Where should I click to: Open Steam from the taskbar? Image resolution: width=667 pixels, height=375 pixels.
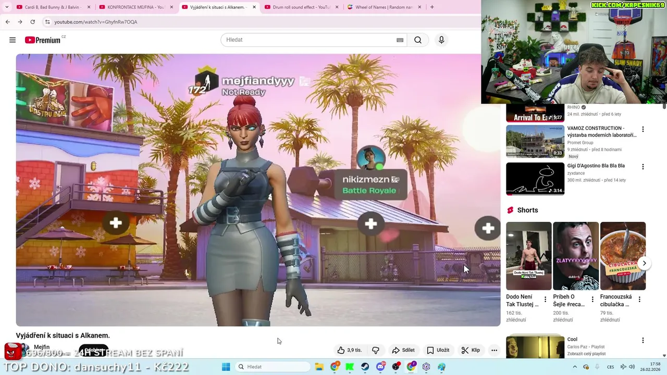point(365,367)
